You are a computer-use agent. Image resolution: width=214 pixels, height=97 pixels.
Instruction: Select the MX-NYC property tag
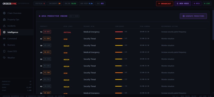point(47,52)
